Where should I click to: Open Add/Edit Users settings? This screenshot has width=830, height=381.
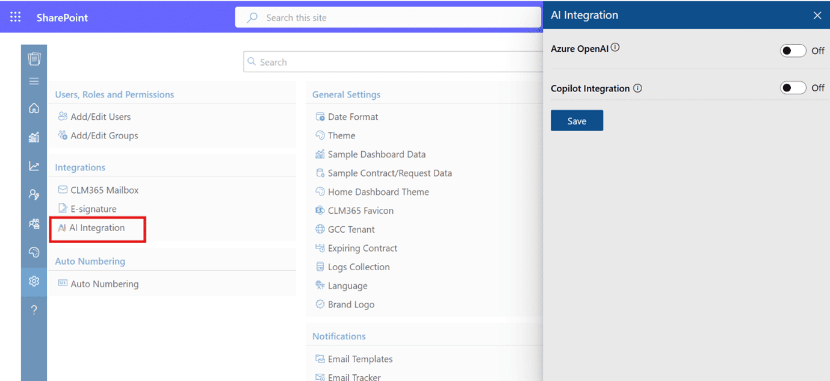pos(100,117)
